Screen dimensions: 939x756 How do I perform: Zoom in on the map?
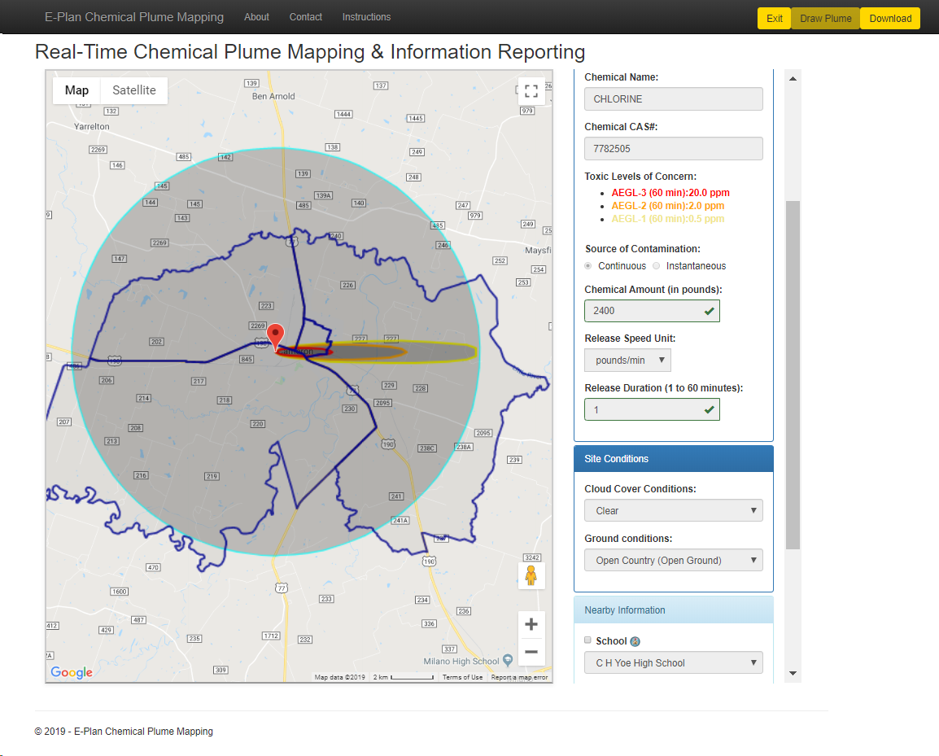(531, 624)
